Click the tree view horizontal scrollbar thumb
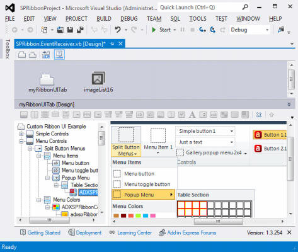The width and height of the screenshot is (298, 252). [49, 220]
